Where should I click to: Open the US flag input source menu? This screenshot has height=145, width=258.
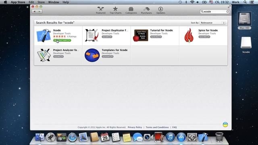211,2
